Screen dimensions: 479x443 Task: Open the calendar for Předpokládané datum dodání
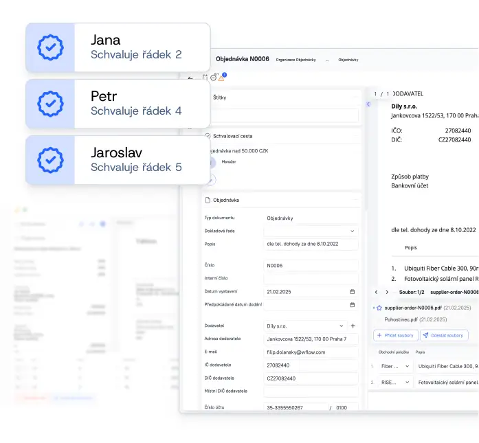353,305
